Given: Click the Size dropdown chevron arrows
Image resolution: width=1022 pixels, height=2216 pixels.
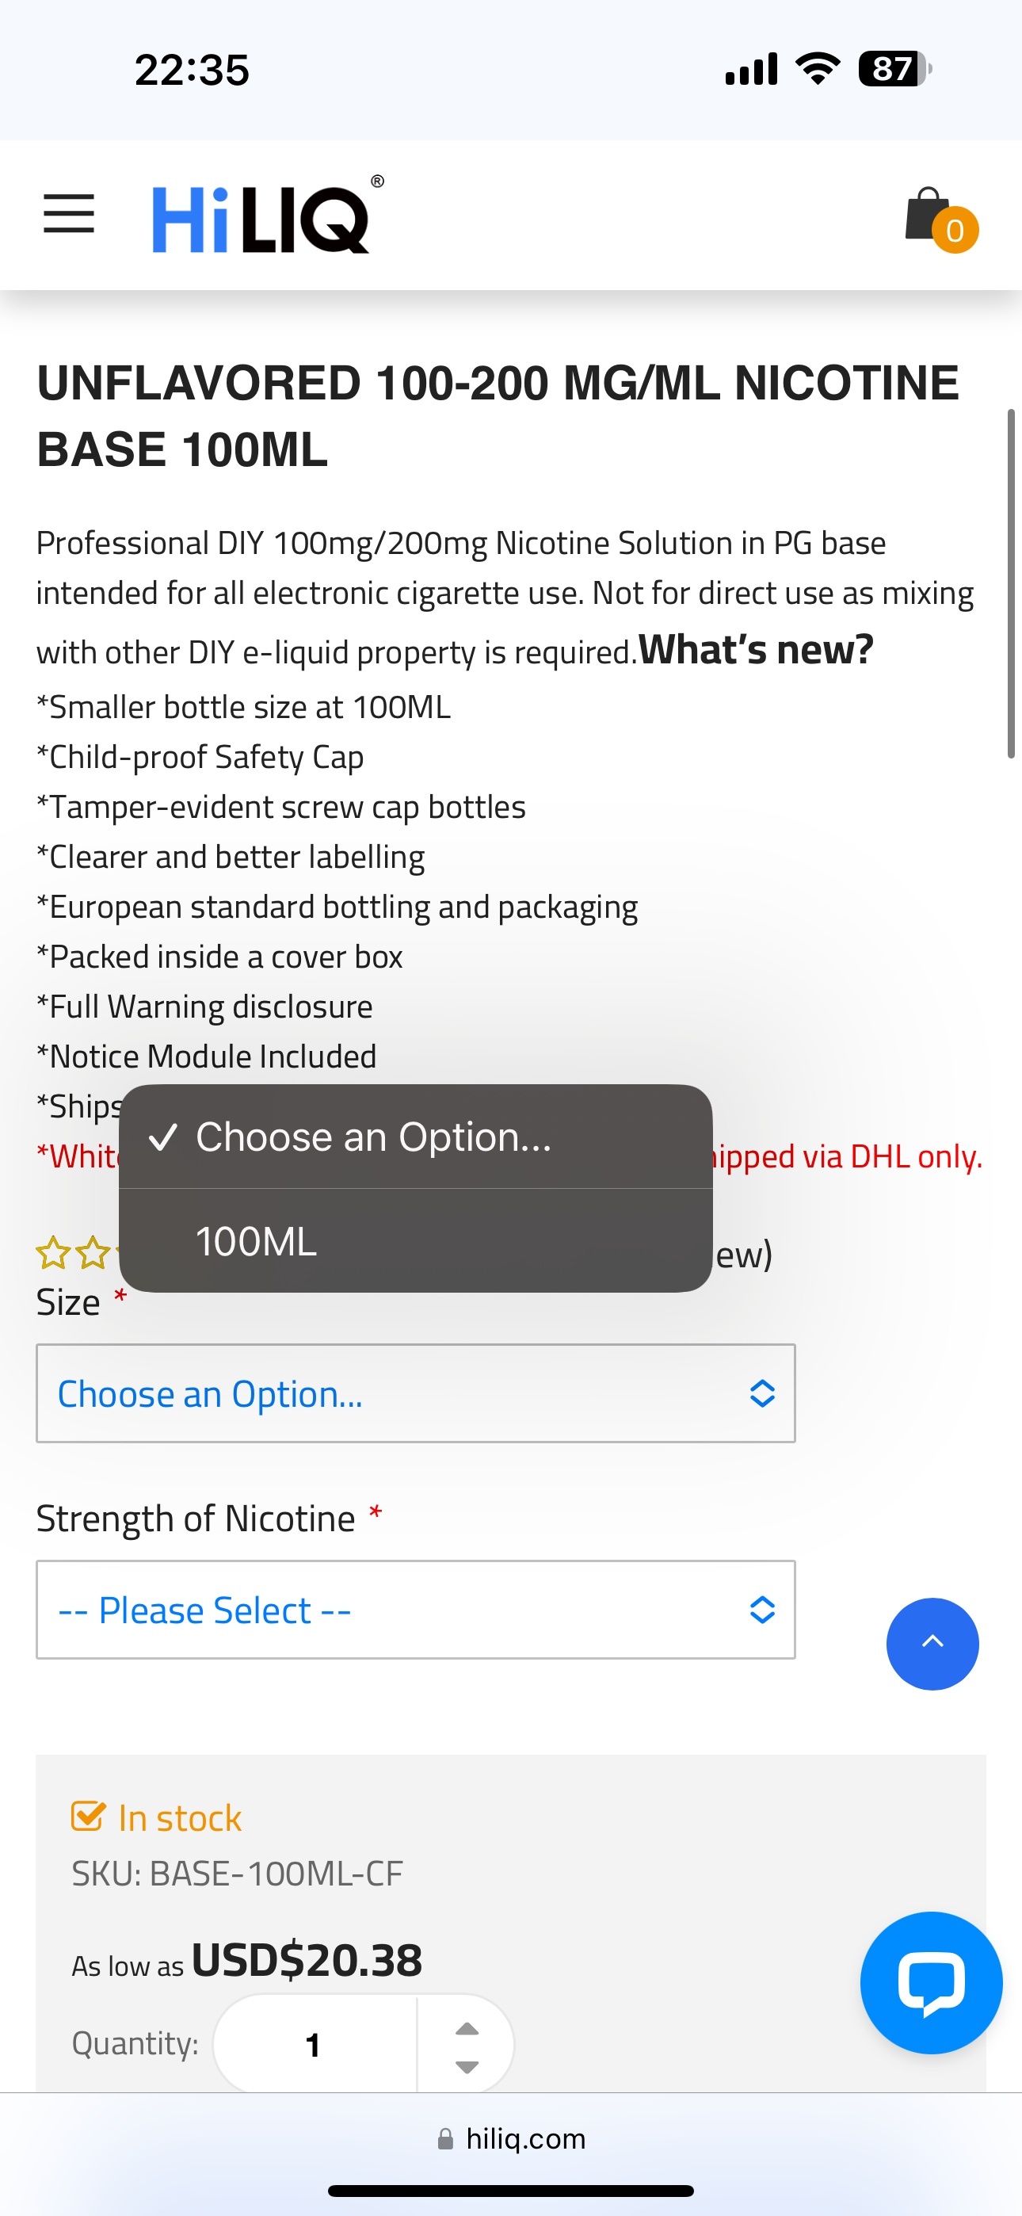Looking at the screenshot, I should pyautogui.click(x=762, y=1393).
